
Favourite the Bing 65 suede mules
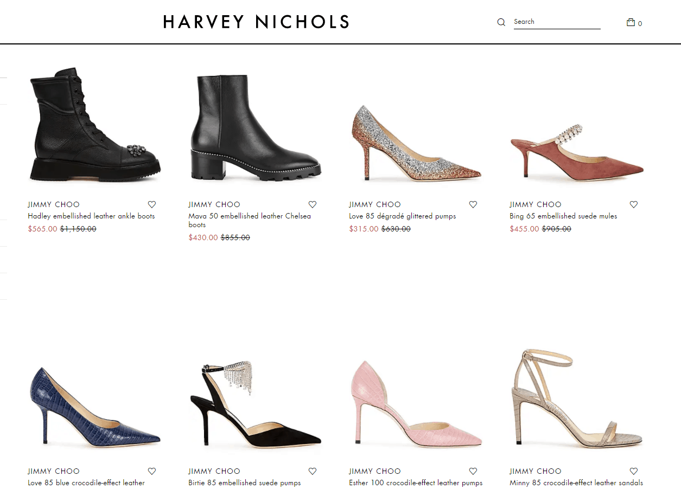click(x=634, y=204)
